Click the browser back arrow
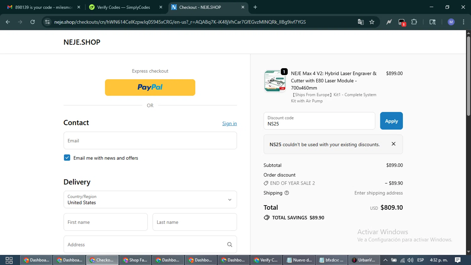 (8, 22)
